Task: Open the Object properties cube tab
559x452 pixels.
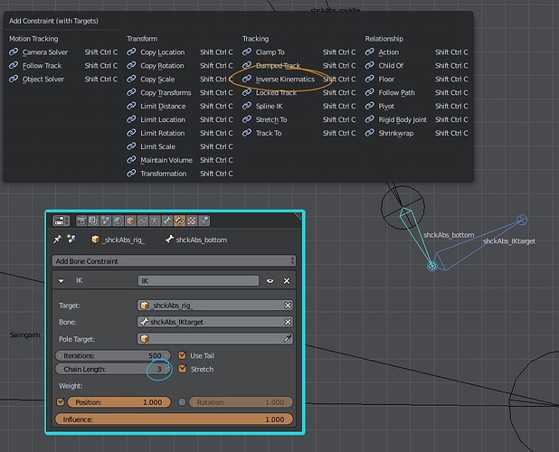Action: click(130, 221)
